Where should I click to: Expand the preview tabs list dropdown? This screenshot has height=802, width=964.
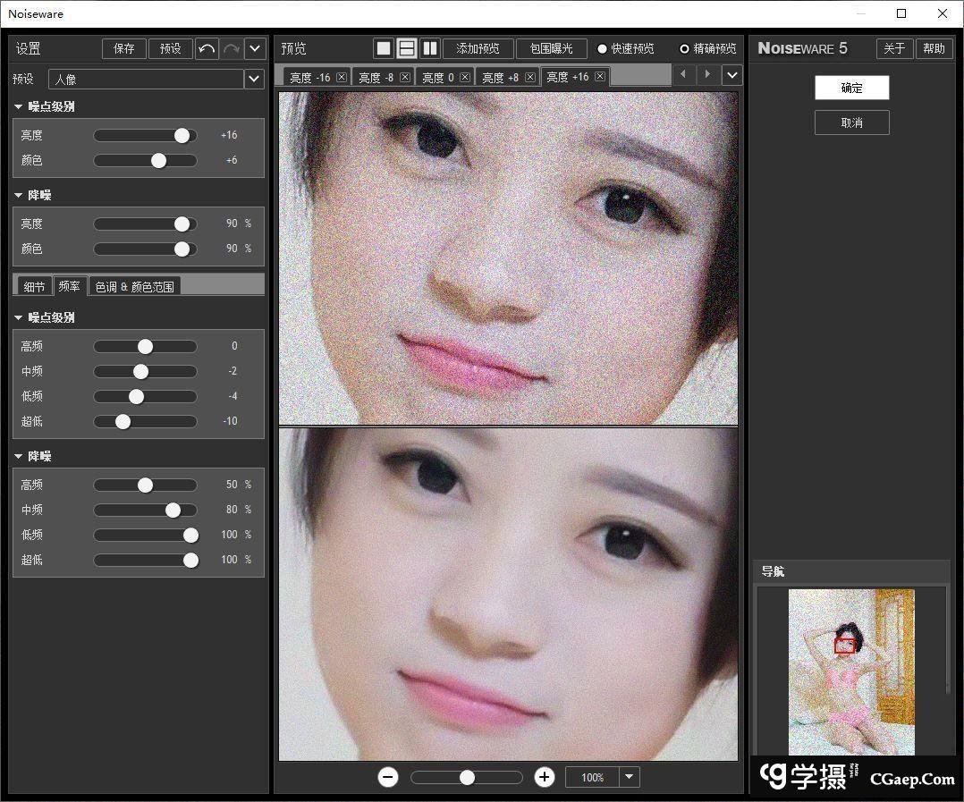coord(732,75)
